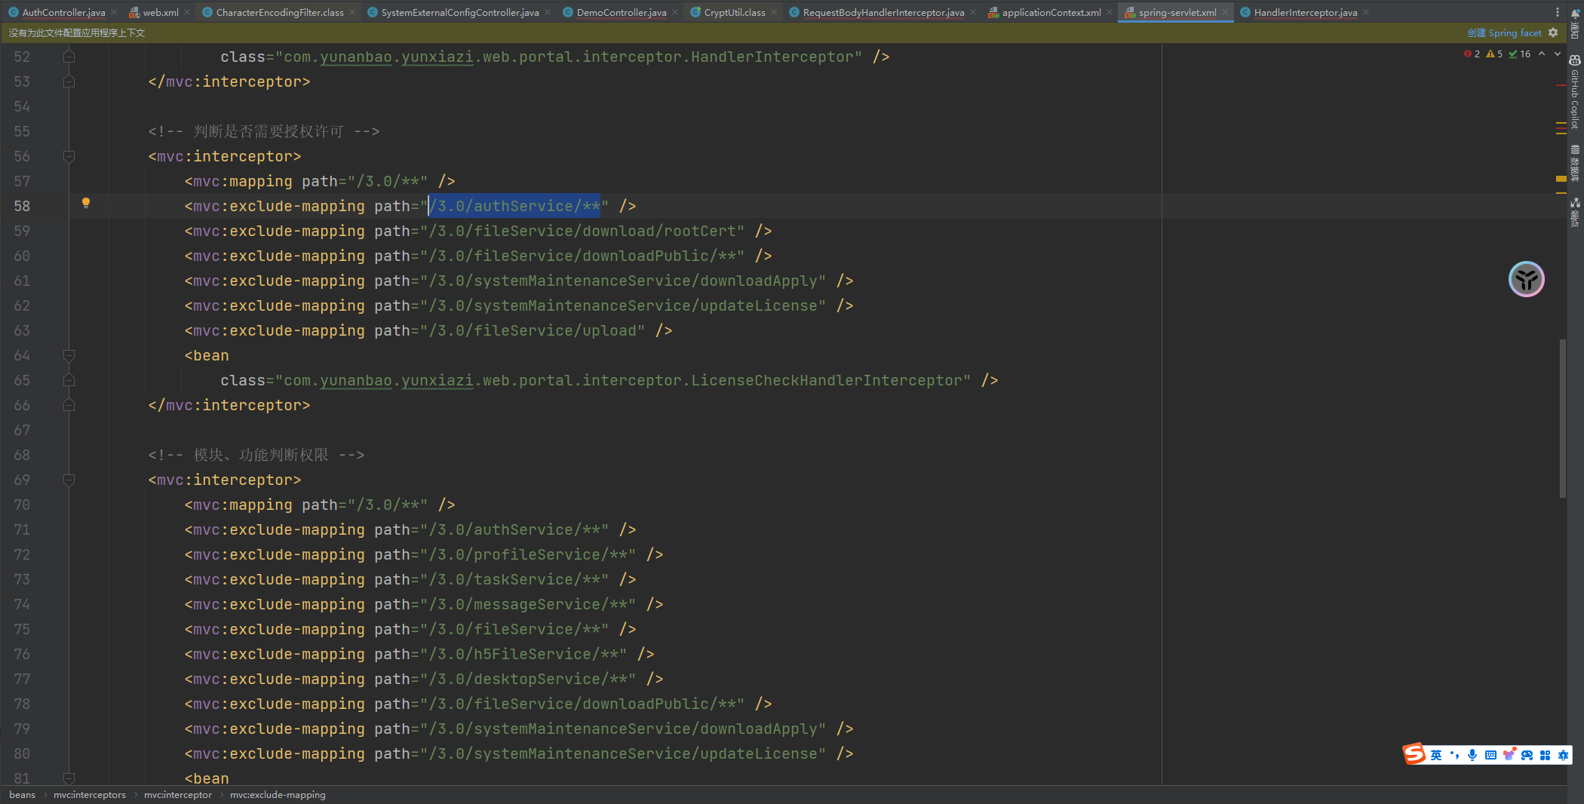Viewport: 1584px width, 804px height.
Task: Open Spring facet settings gear
Action: 1553,32
